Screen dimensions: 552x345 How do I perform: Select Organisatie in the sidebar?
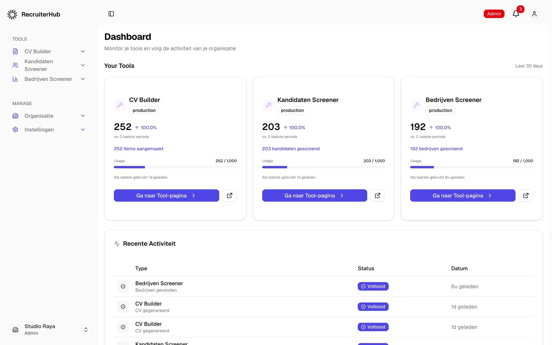point(39,116)
